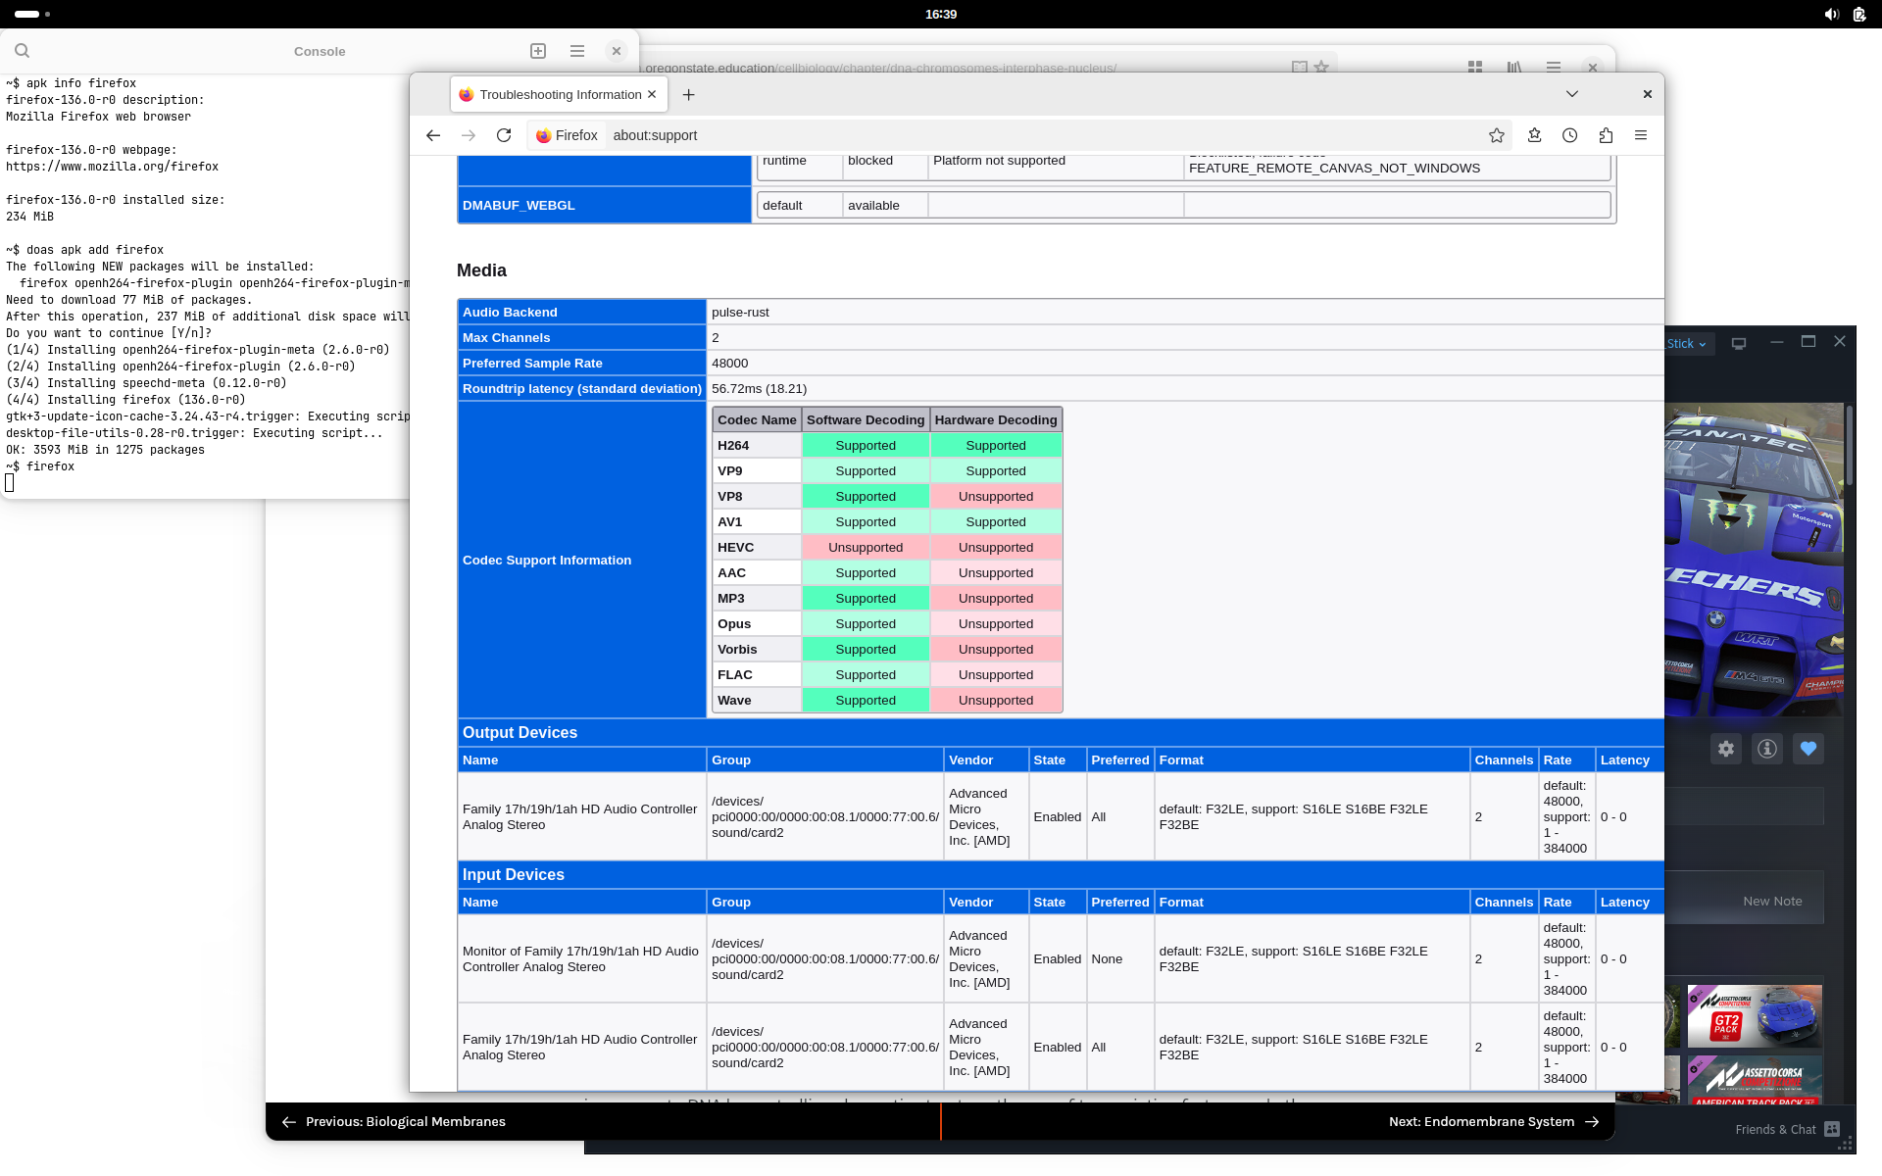1882x1176 pixels.
Task: Open Firefox history clock icon
Action: tap(1570, 135)
